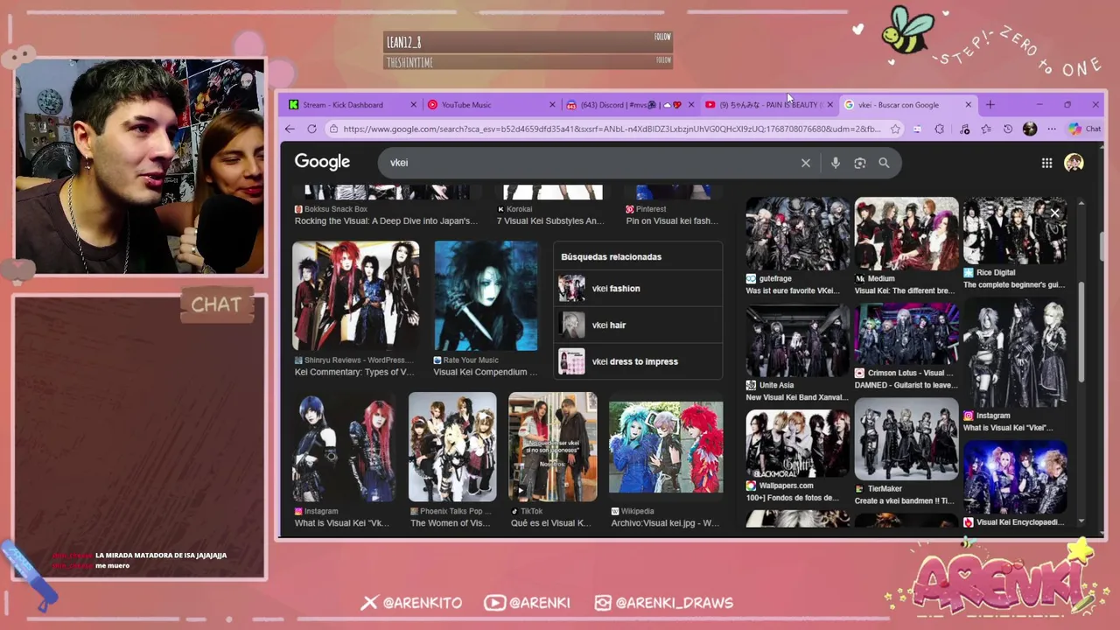Open related search vkei dress to impress
Viewport: 1120px width, 630px height.
point(639,361)
